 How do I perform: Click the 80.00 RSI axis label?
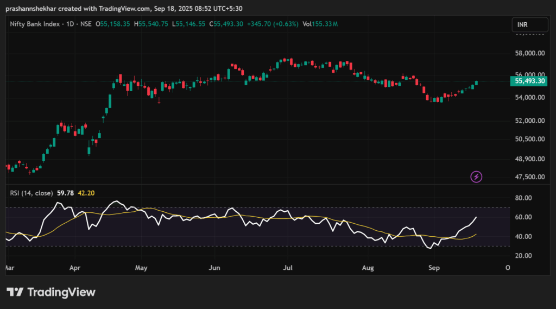pyautogui.click(x=523, y=198)
